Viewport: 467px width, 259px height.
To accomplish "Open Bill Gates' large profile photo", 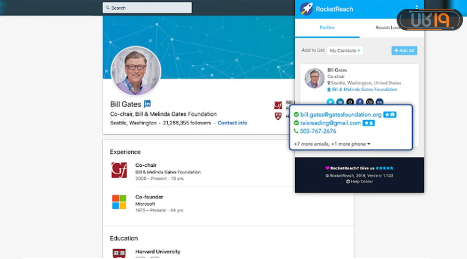I will pos(136,71).
